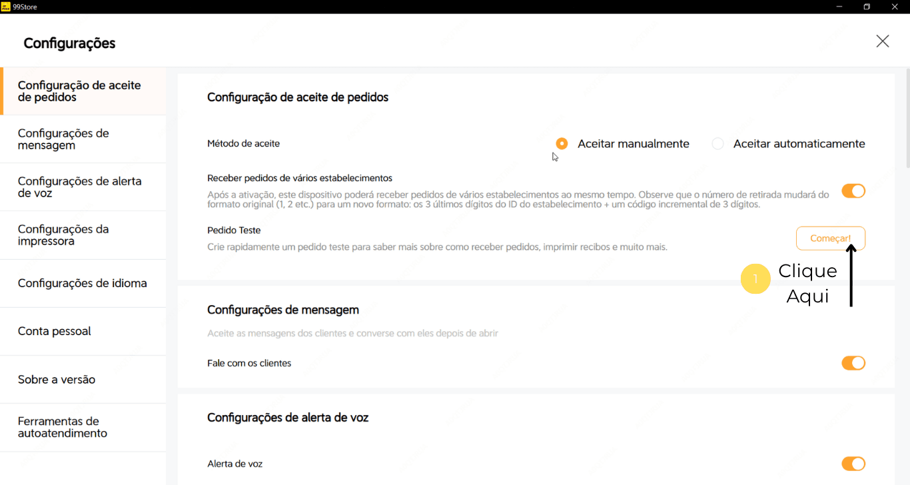Open Configurações da impressora in the sidebar
Screen dimensions: 910x485
[x=83, y=235]
